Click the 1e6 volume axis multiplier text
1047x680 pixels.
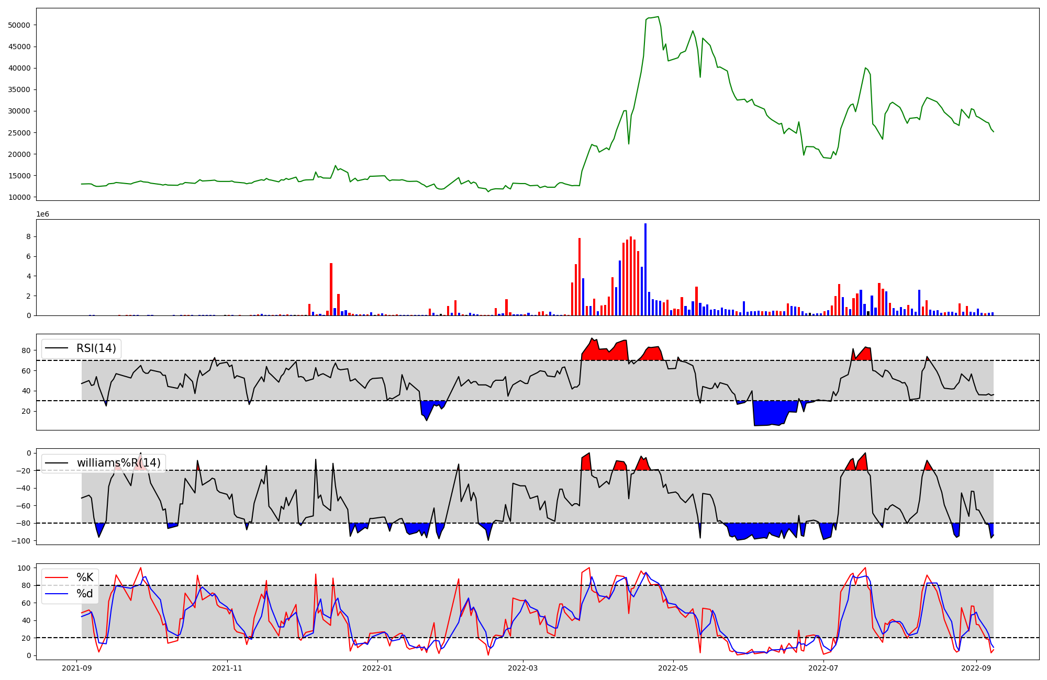pyautogui.click(x=43, y=214)
